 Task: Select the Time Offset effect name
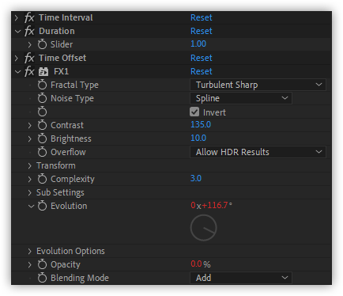click(x=62, y=58)
